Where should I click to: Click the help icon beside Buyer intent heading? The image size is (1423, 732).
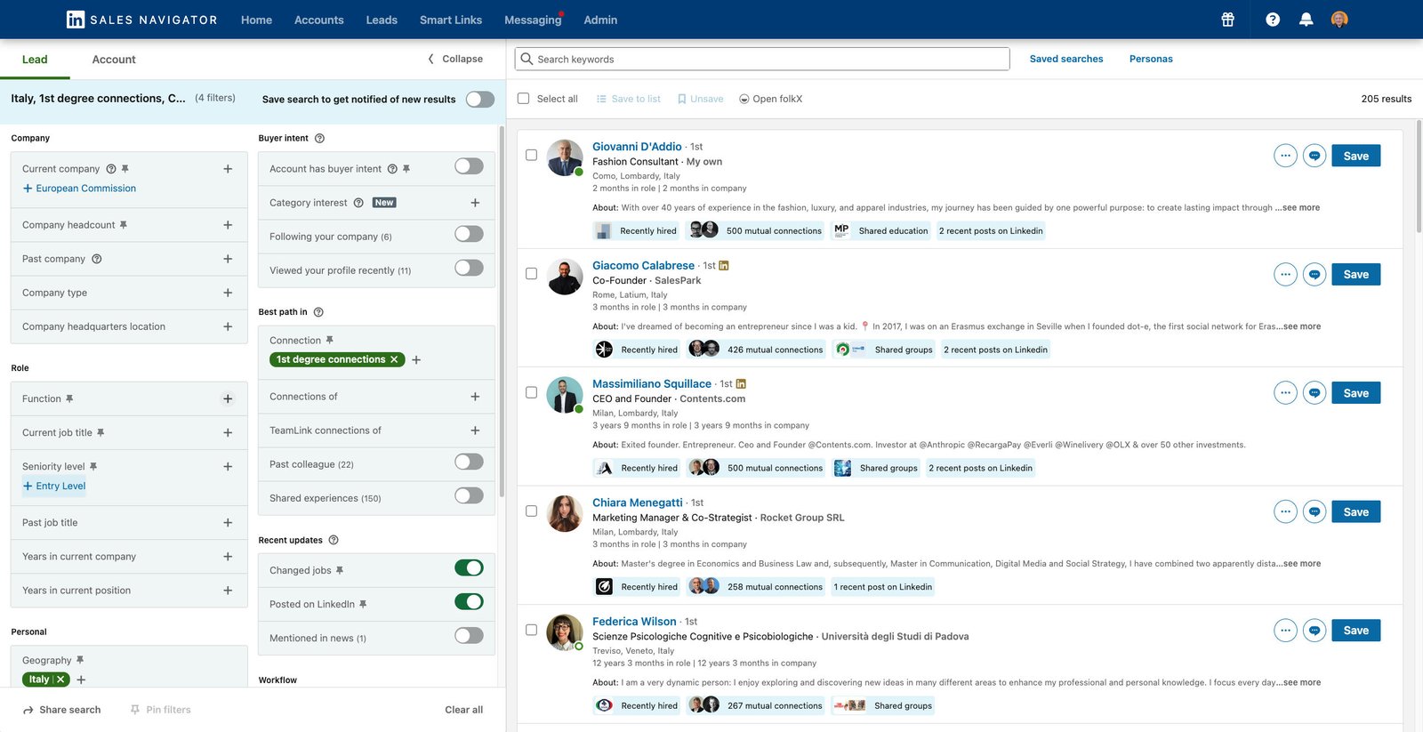point(319,139)
